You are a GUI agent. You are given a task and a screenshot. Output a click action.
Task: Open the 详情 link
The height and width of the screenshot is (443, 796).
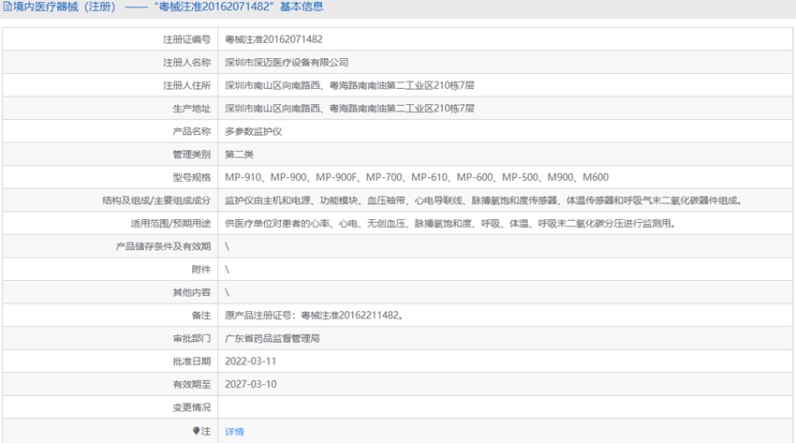coord(234,432)
